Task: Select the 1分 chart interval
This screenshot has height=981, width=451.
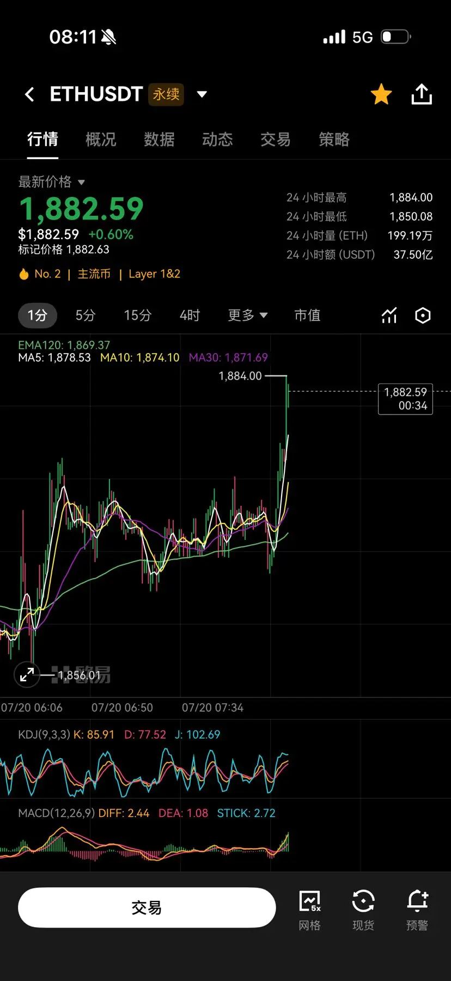Action: pyautogui.click(x=38, y=315)
